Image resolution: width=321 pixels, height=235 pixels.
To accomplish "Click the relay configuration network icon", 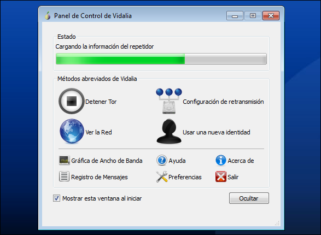I will point(168,101).
